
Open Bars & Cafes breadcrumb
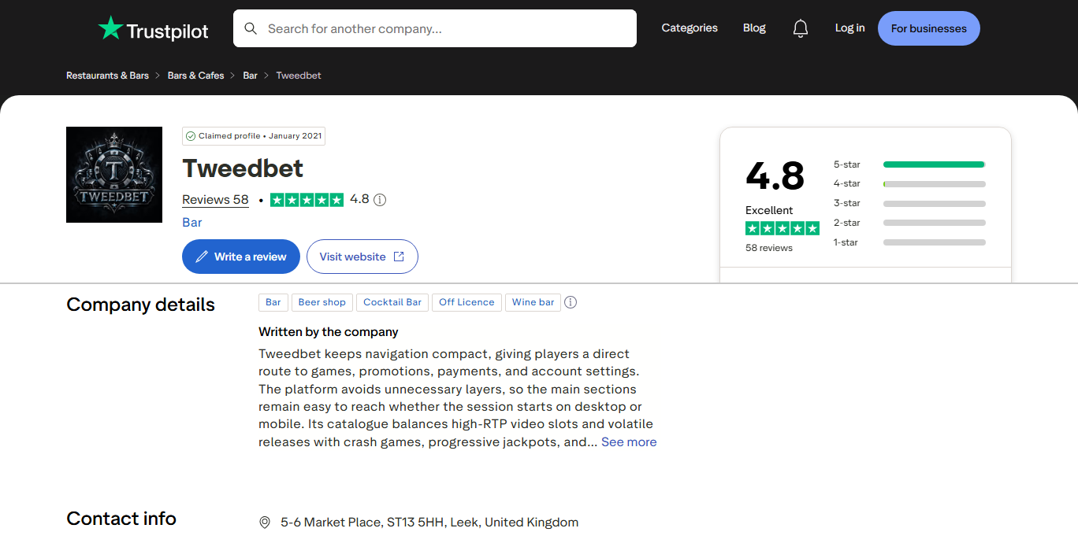(x=196, y=76)
